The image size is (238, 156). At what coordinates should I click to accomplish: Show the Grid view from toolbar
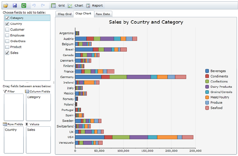point(58,6)
